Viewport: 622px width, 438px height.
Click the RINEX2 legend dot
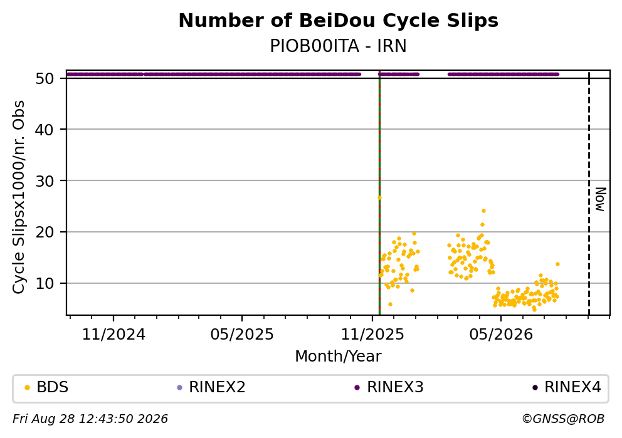[x=179, y=388]
